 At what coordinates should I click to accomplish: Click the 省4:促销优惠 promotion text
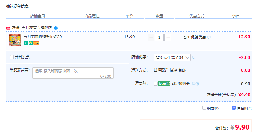point(194,37)
